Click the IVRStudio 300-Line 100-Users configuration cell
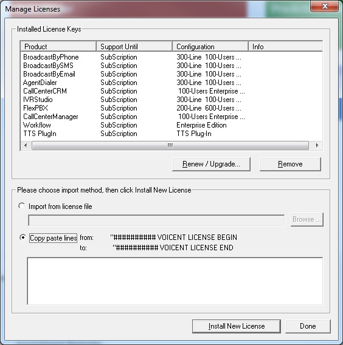 tap(209, 100)
